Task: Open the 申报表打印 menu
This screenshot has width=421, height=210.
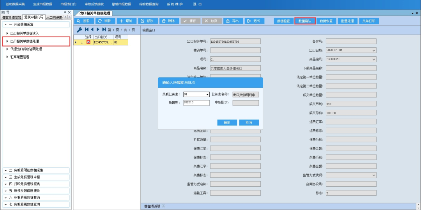Action: pyautogui.click(x=69, y=4)
